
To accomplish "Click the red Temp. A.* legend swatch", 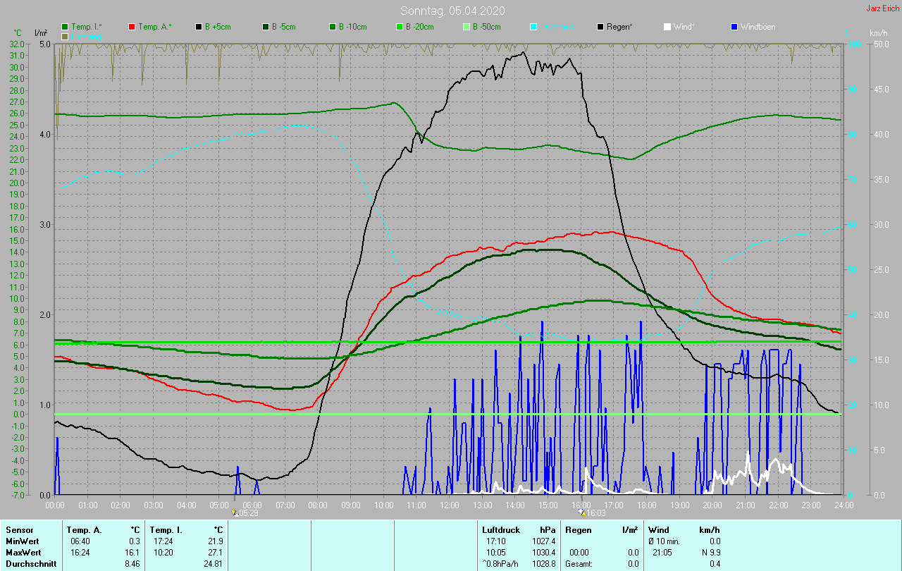I will pyautogui.click(x=132, y=27).
